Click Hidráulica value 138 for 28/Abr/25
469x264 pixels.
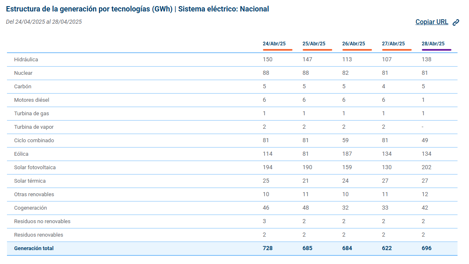pos(426,59)
